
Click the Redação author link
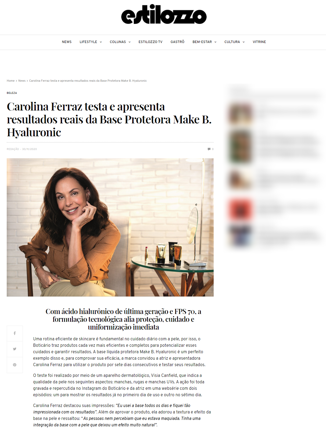click(x=13, y=149)
